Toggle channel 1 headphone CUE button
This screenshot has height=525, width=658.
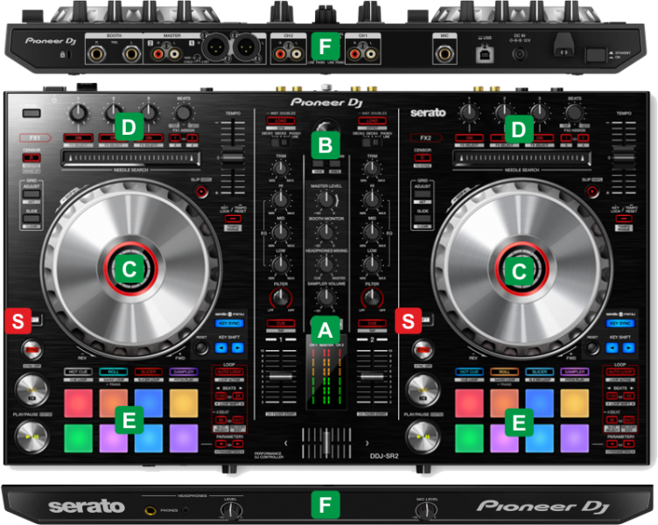[281, 323]
